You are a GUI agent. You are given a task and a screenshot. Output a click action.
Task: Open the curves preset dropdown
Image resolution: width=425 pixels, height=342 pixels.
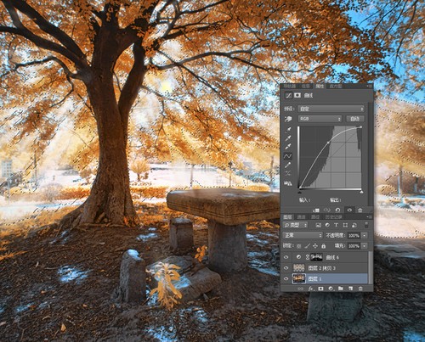coord(331,109)
